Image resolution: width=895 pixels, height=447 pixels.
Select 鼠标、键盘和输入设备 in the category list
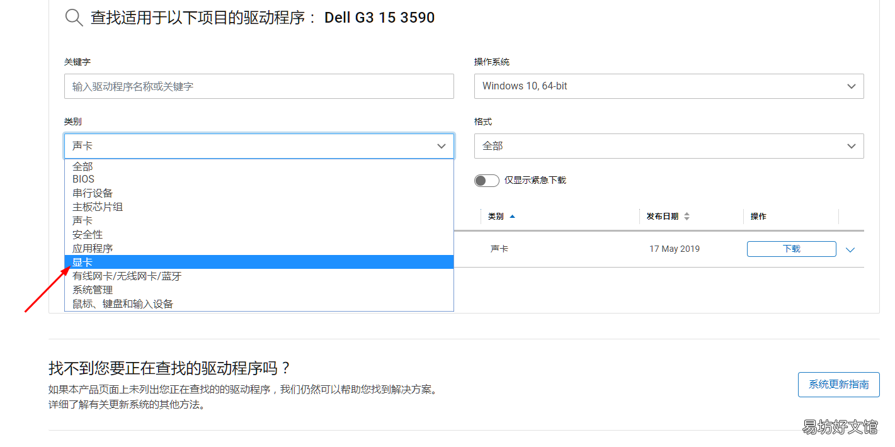click(x=259, y=303)
